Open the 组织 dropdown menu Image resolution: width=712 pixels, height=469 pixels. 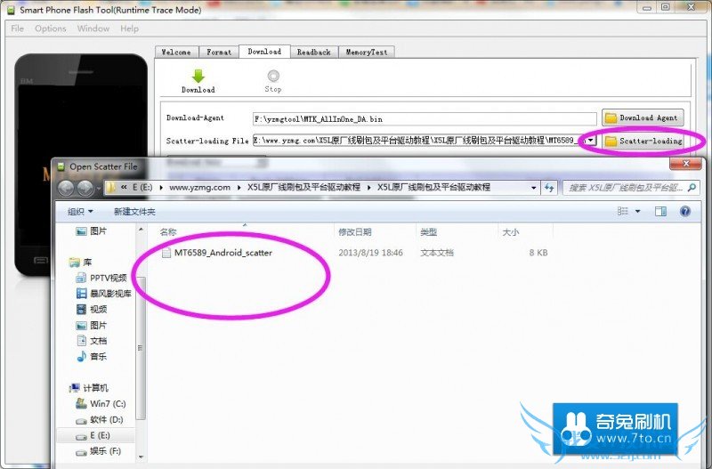pyautogui.click(x=80, y=212)
